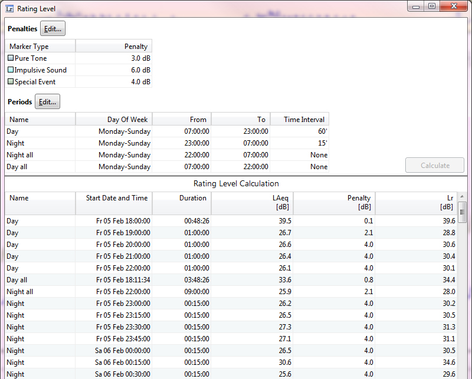Image resolution: width=472 pixels, height=379 pixels.
Task: Click the Impulsive Sound marker swatch
Action: [x=11, y=70]
